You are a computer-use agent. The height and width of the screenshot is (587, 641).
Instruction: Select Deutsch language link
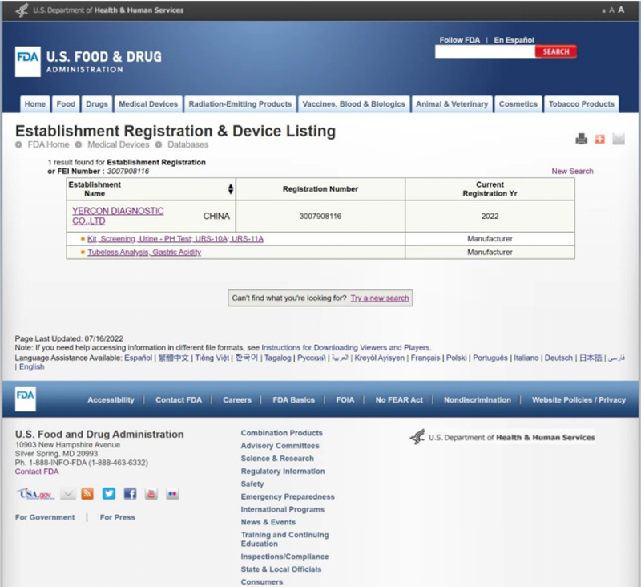[x=558, y=358]
